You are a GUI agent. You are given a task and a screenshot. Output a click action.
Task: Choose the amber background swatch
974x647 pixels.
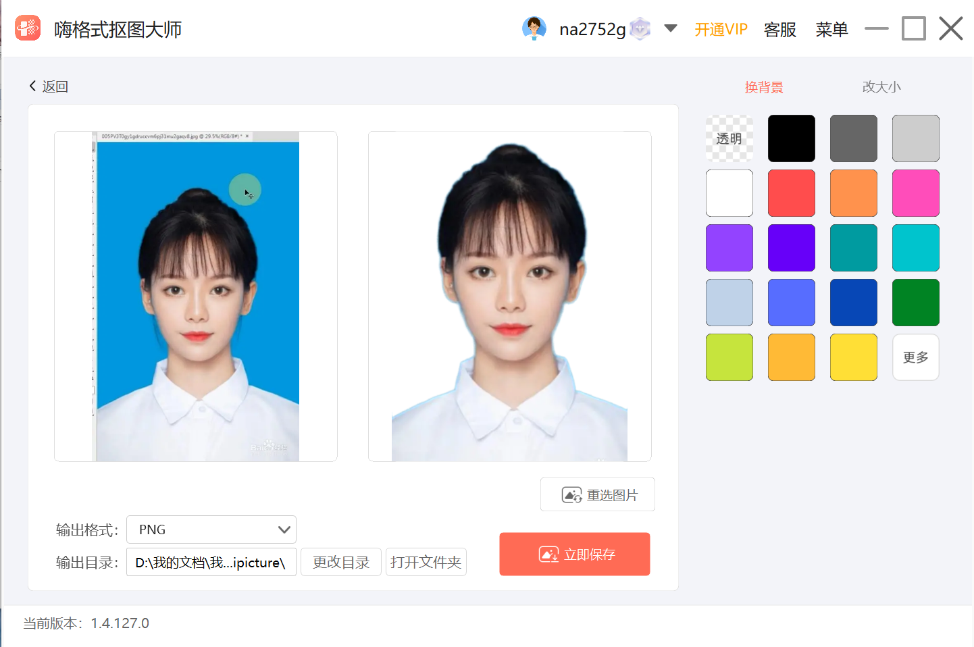pos(792,357)
